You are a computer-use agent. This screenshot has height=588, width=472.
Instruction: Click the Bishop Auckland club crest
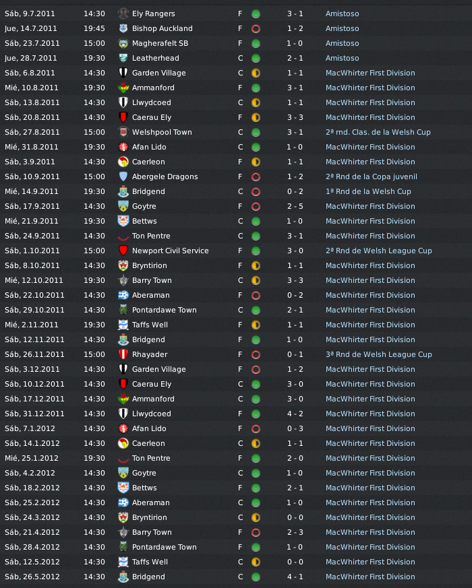[x=123, y=28]
